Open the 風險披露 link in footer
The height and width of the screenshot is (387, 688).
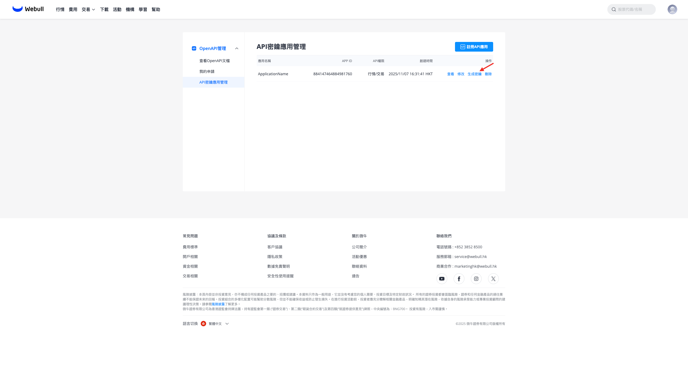[218, 304]
